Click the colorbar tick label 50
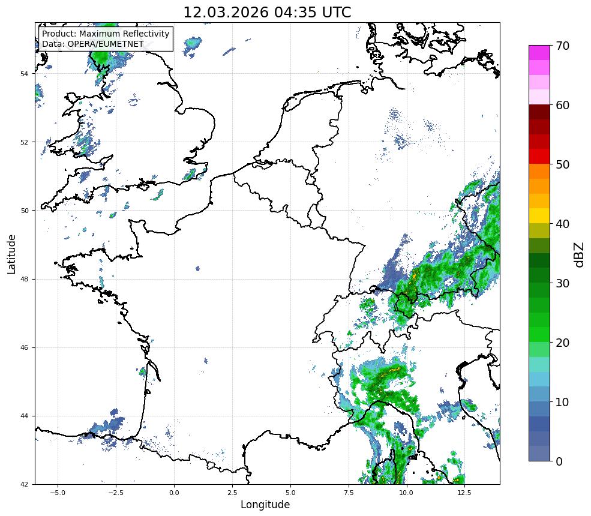 562,164
